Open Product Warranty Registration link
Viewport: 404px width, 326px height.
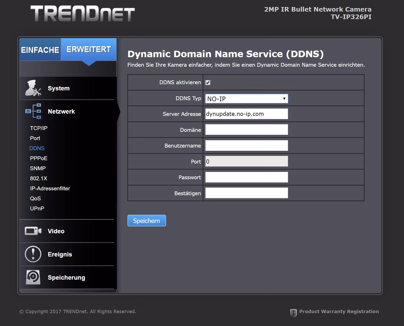[339, 312]
